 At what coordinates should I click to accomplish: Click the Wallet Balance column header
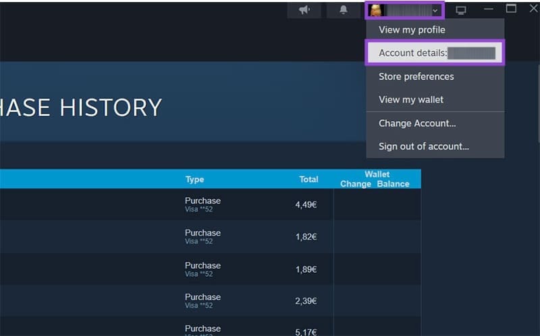pos(393,184)
